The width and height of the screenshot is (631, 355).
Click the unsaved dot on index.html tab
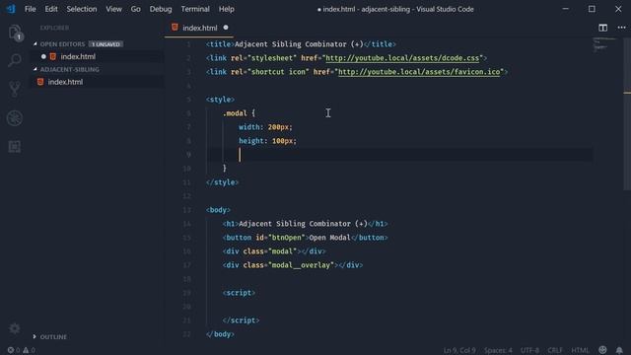pyautogui.click(x=226, y=28)
